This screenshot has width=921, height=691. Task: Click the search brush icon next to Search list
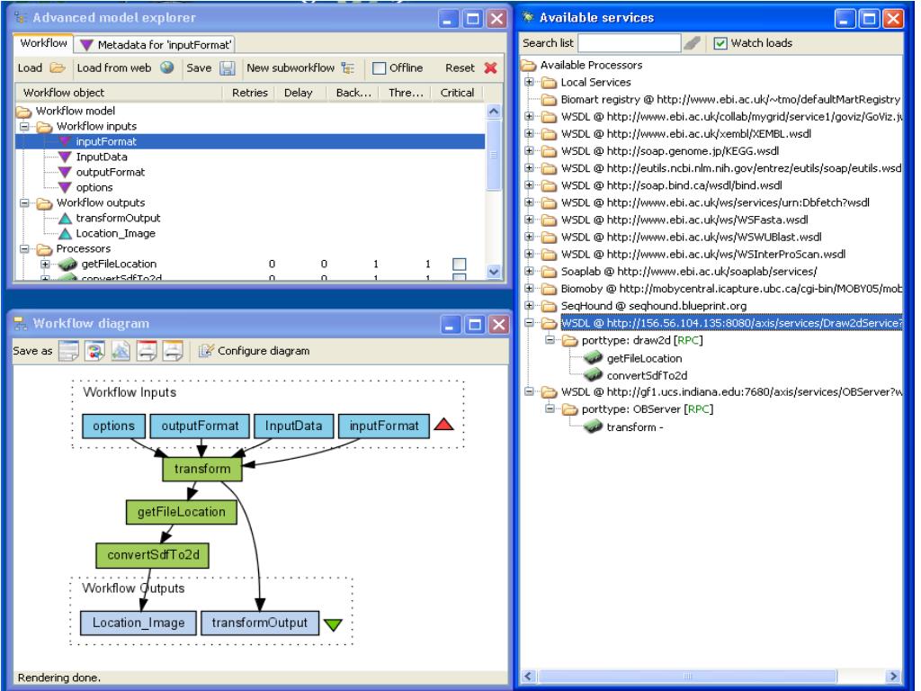(693, 43)
